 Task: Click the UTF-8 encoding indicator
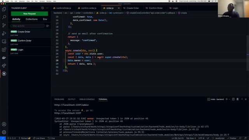(201, 138)
